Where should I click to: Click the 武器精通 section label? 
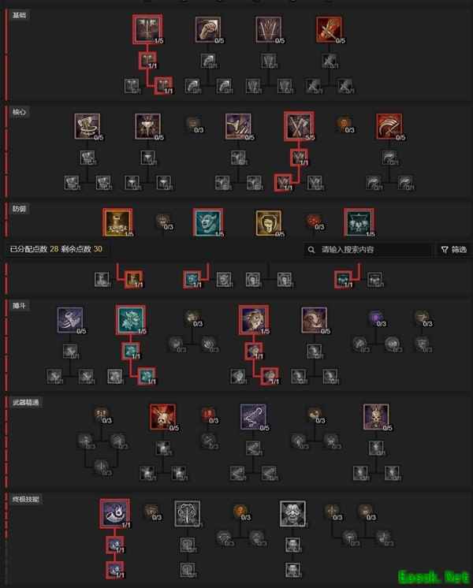coord(25,402)
